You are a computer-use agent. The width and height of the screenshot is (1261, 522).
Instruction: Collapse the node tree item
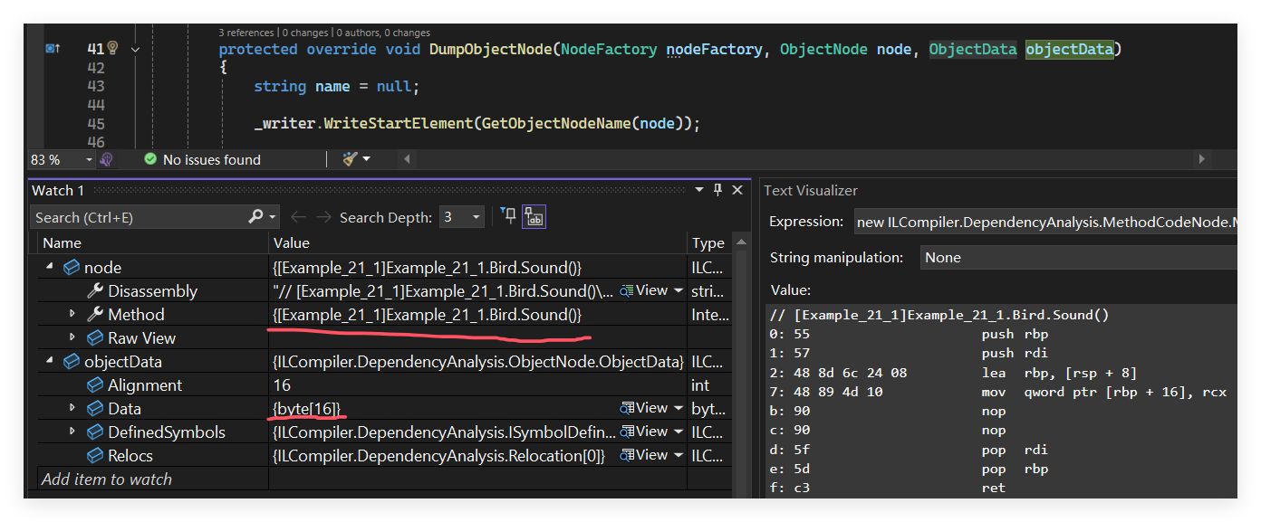tap(49, 268)
